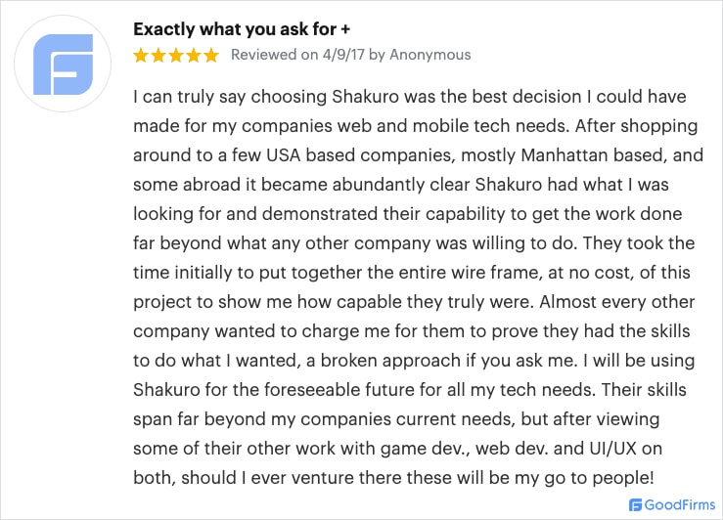This screenshot has width=723, height=520.
Task: Click the 'UI/UX' text in the review
Action: tap(612, 448)
